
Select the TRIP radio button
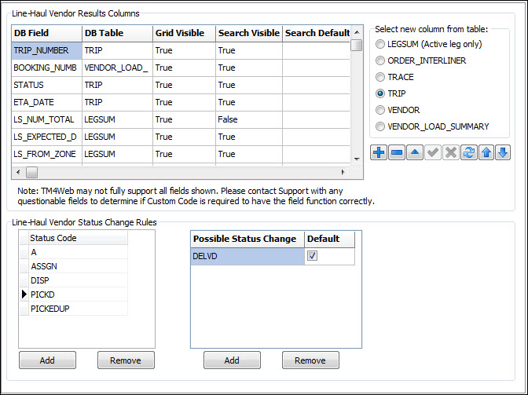coord(379,93)
